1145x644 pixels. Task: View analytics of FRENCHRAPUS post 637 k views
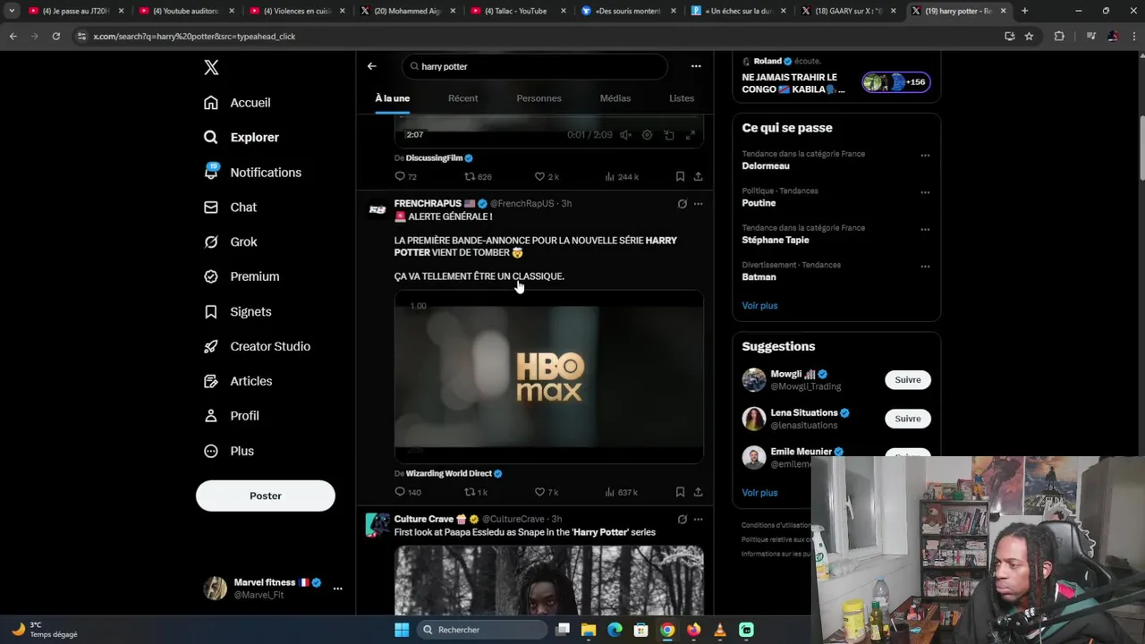(621, 492)
